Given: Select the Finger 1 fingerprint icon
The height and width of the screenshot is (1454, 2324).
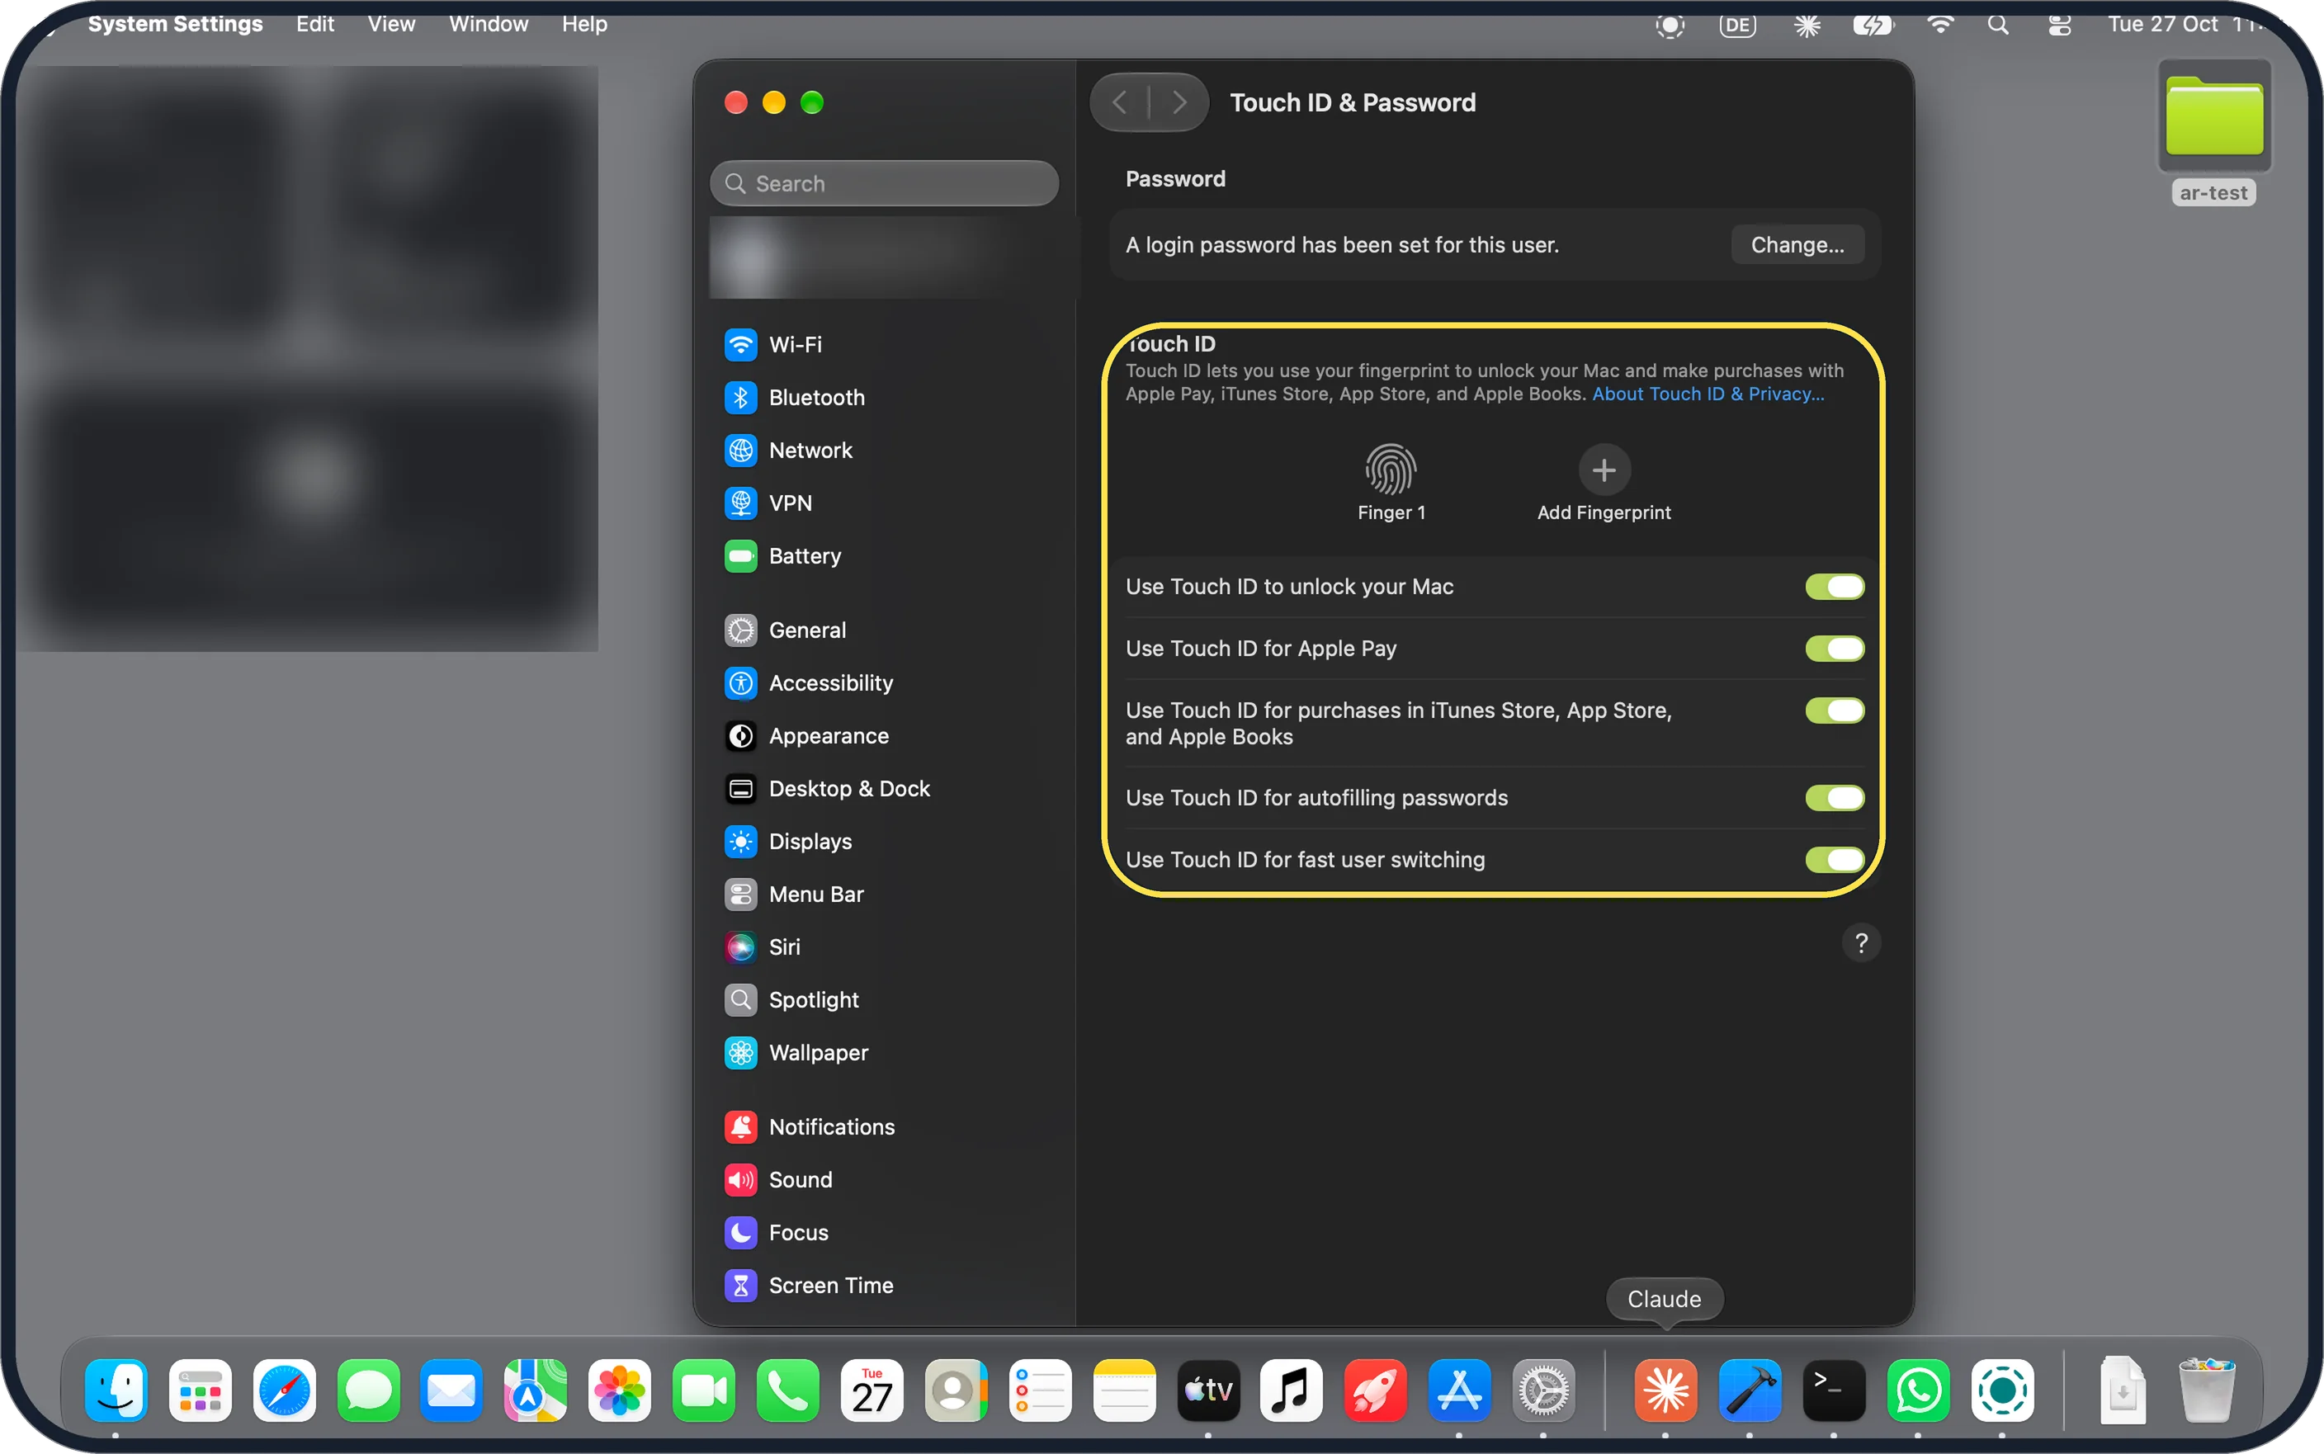Looking at the screenshot, I should click(x=1391, y=470).
